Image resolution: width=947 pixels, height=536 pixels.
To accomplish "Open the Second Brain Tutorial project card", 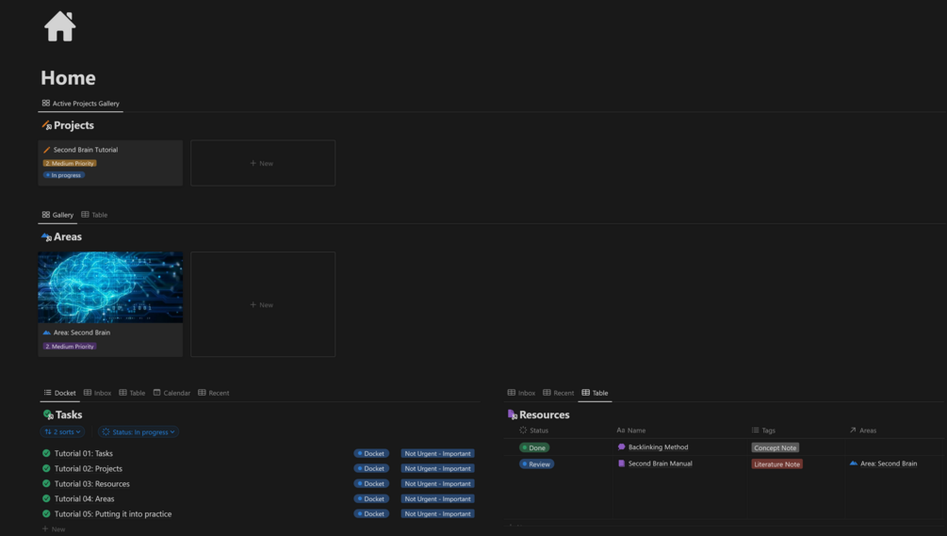I will [x=110, y=163].
